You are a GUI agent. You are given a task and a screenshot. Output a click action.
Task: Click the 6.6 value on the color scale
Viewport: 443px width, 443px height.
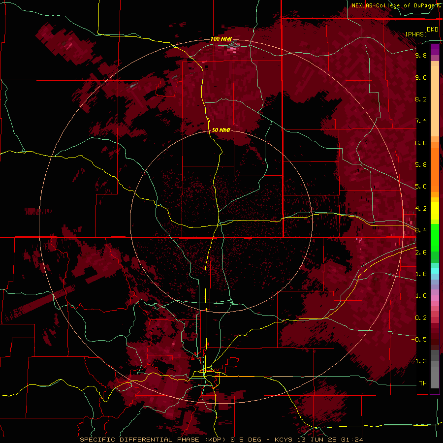coord(421,143)
